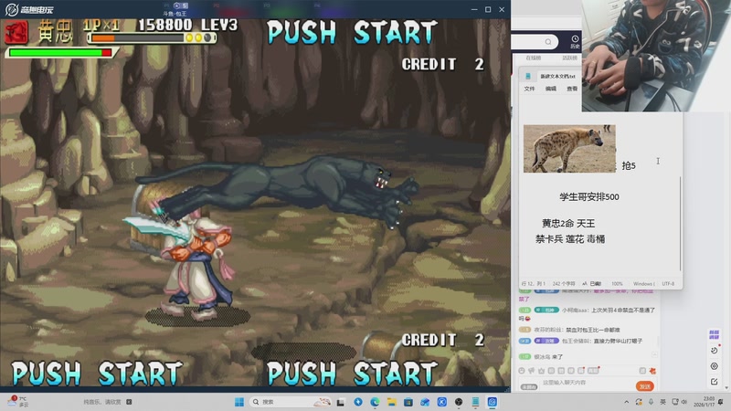
Task: Click the green health bar in game HUD
Action: point(60,53)
